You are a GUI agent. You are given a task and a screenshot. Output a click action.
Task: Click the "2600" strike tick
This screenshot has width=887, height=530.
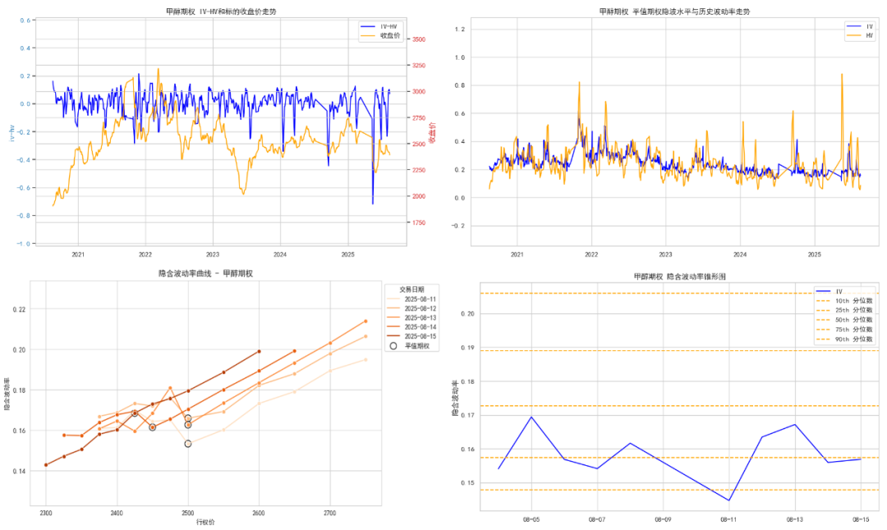click(259, 513)
